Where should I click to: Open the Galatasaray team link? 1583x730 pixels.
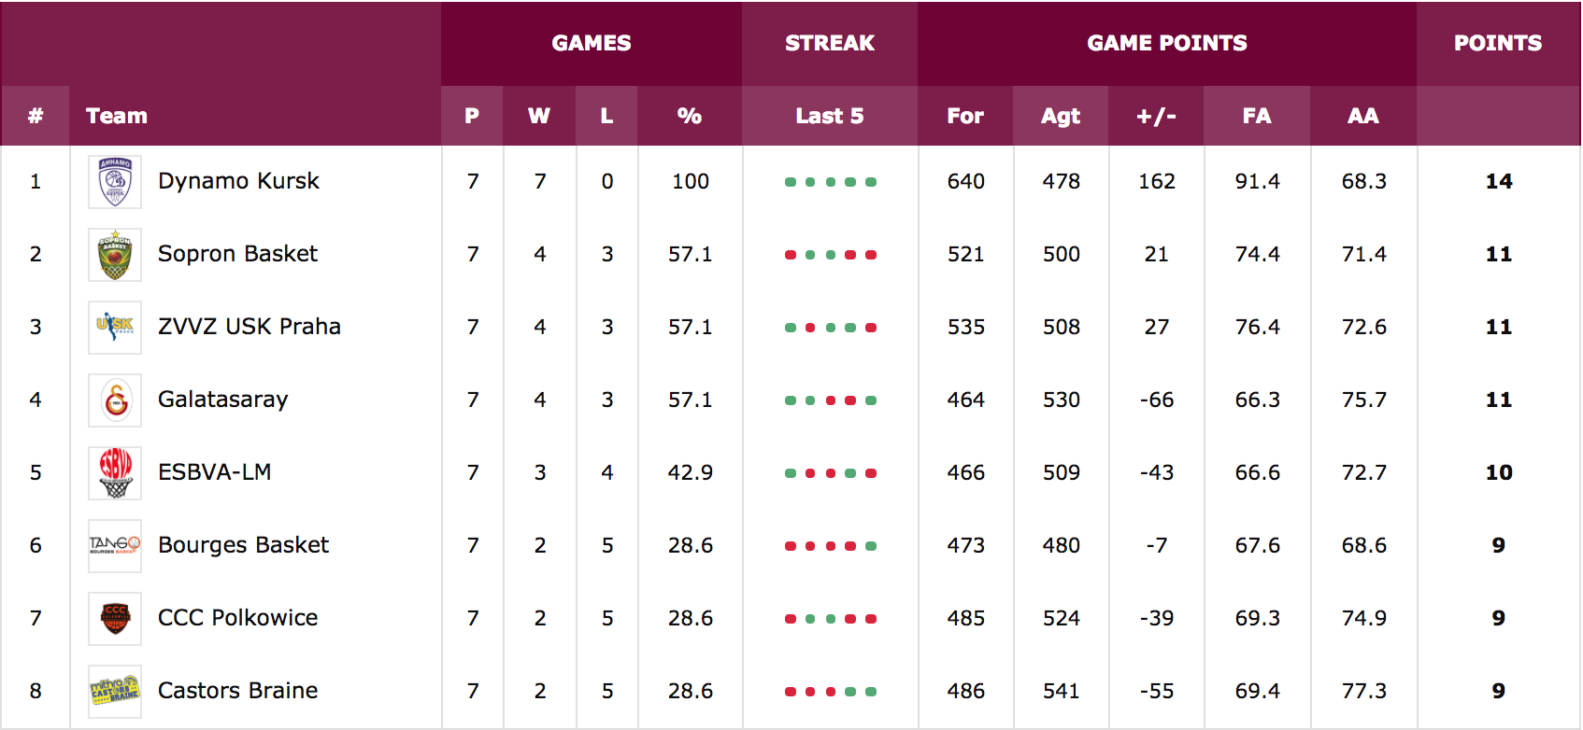(x=222, y=400)
